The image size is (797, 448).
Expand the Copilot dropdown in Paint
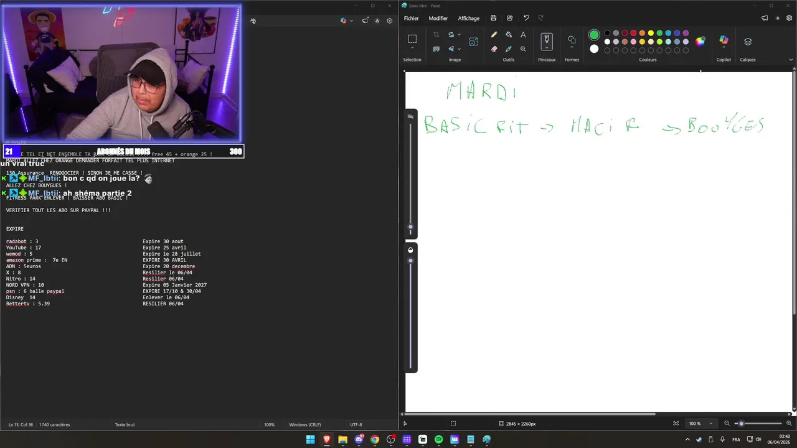click(724, 47)
